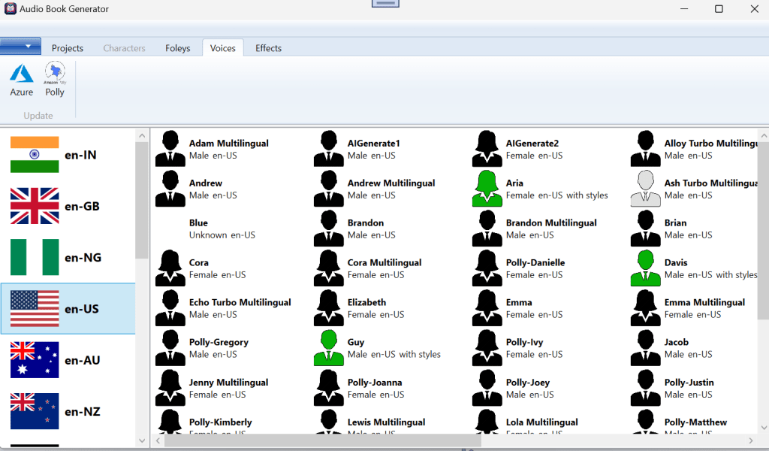Screen dimensions: 769x451
Task: Select the gray Ash Turbo Multilingual avatar
Action: pos(645,189)
